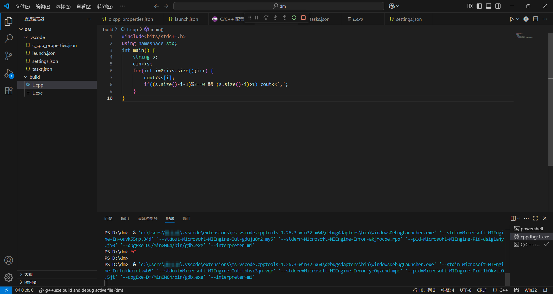Screen dimensions: 553x294
Task: Open terminal panel more actions
Action: 526,218
